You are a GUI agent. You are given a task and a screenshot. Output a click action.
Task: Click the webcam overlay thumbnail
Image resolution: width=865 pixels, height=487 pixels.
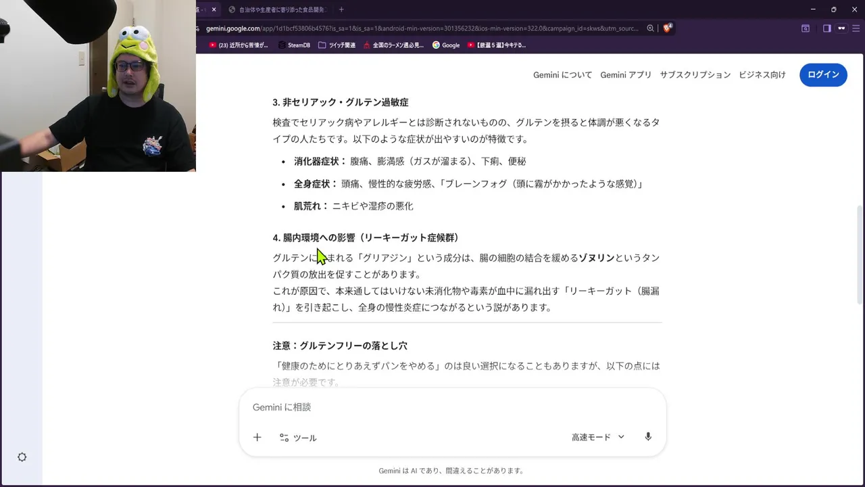click(x=98, y=86)
